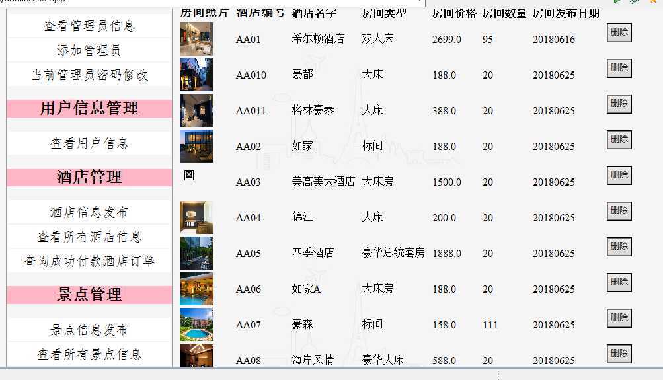
Task: Click the price 2699.0
Action: click(x=446, y=39)
